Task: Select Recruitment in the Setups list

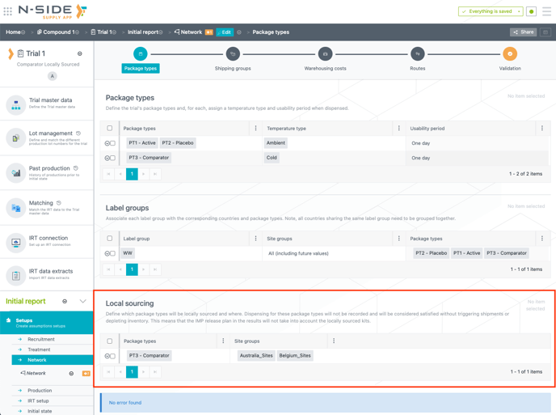Action: coord(41,339)
